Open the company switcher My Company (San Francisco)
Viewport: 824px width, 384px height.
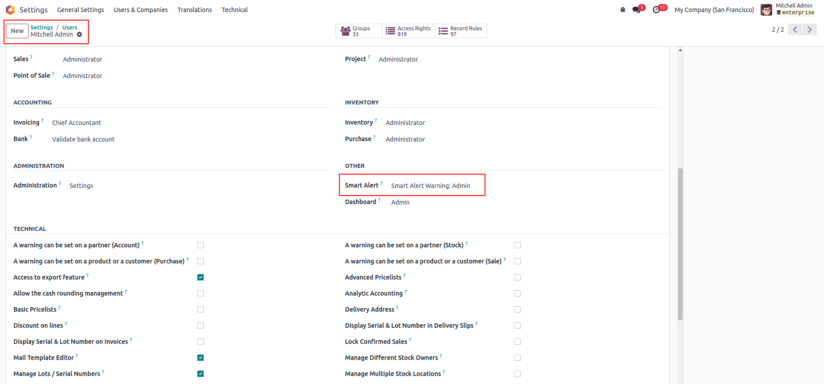coord(714,10)
